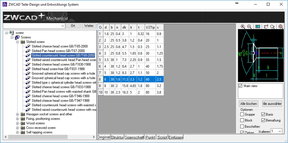Click the Ort button
The height and width of the screenshot is (143, 288).
73,26
